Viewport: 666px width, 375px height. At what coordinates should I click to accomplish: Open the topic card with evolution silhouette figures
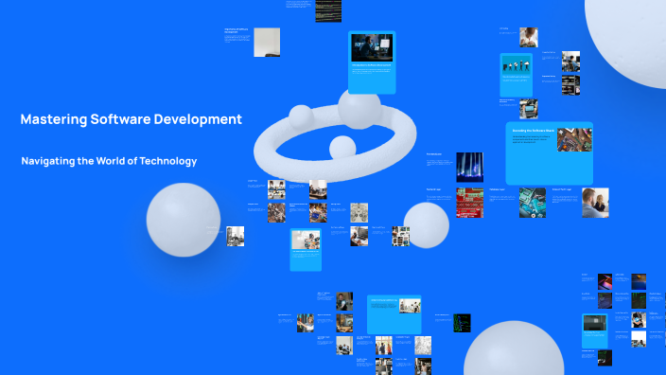click(x=517, y=75)
